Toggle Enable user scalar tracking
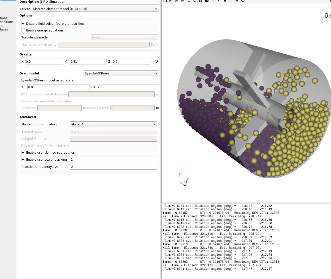 click(23, 159)
